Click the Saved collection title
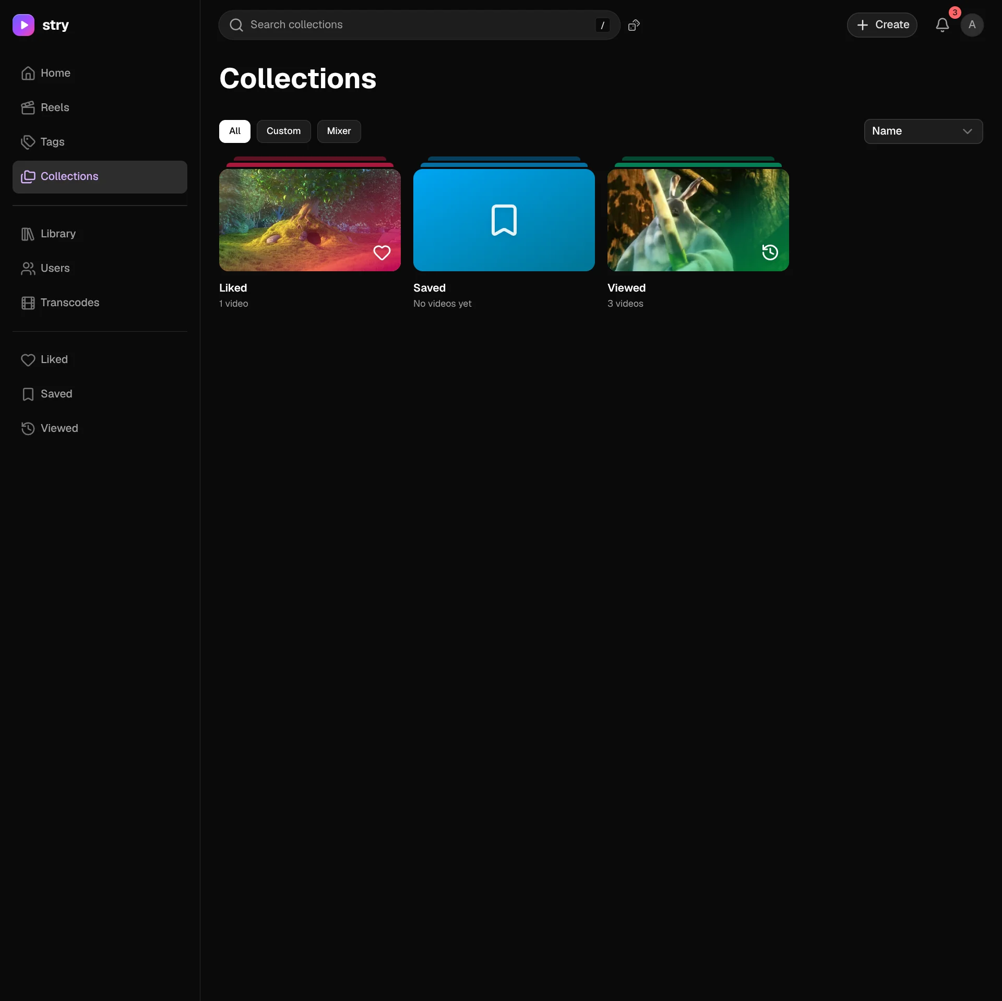Image resolution: width=1002 pixels, height=1001 pixels. coord(430,288)
